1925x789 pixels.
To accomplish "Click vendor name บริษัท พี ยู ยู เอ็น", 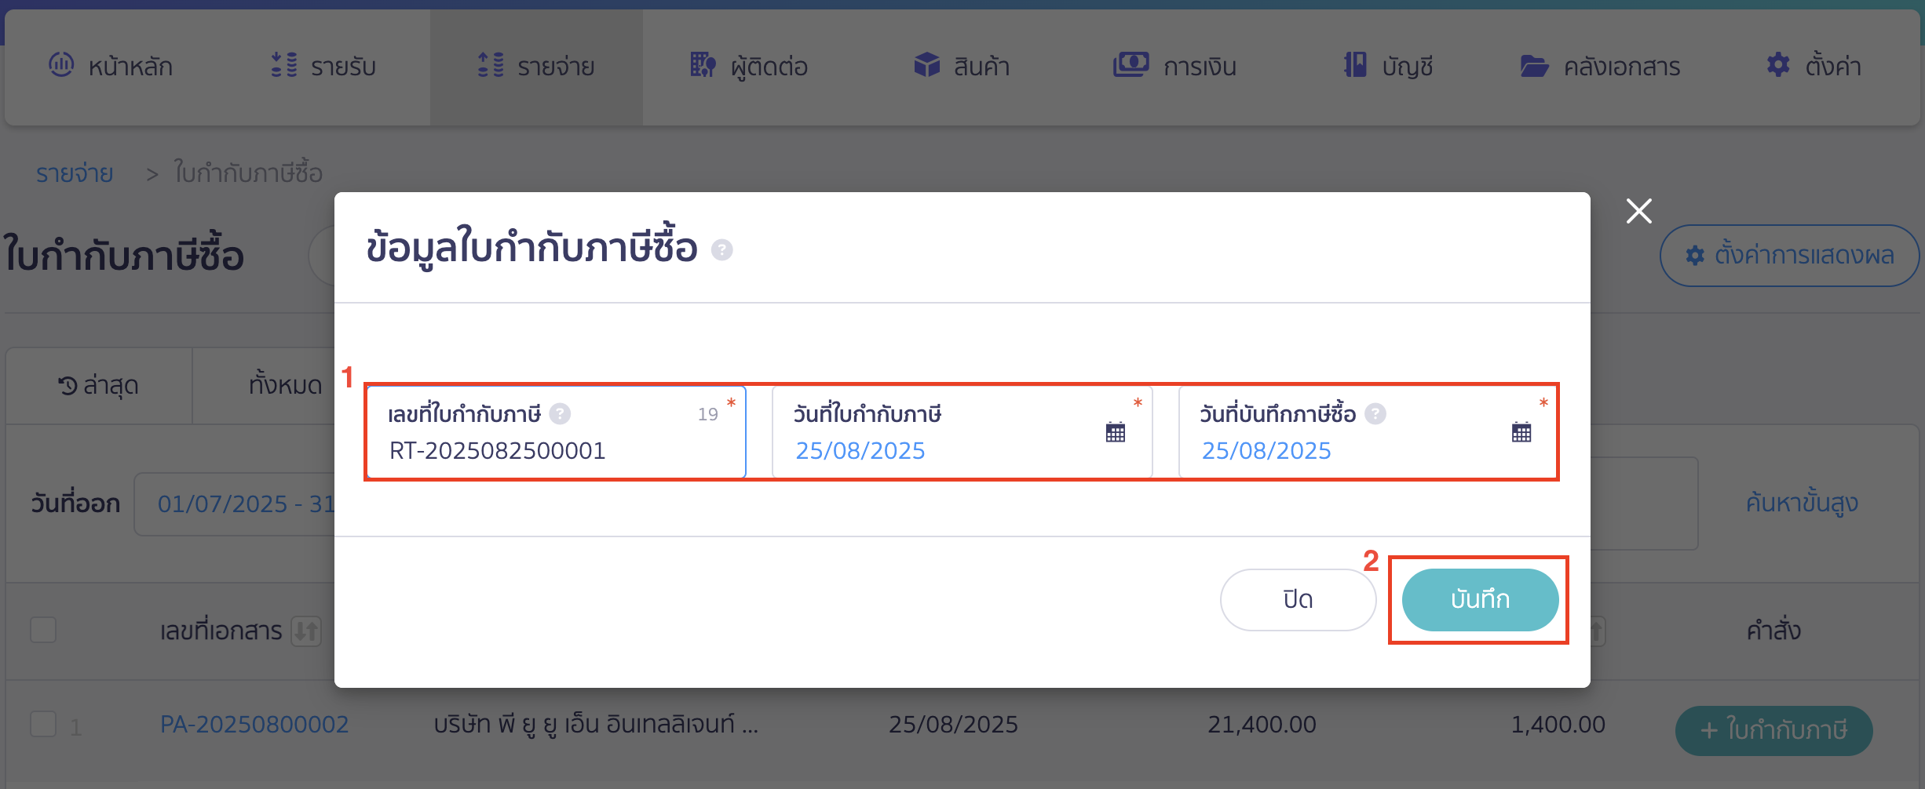I will [596, 725].
